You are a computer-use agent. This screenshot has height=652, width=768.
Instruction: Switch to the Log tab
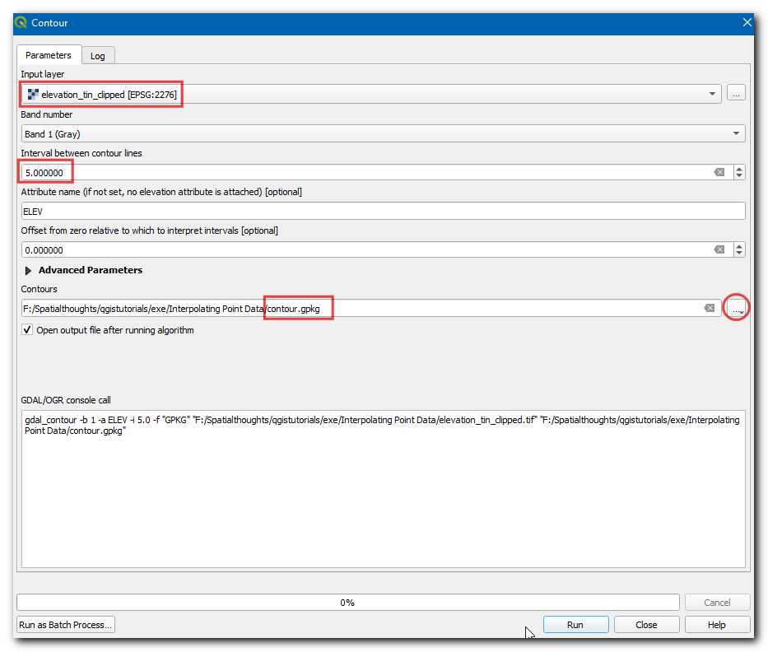point(98,56)
